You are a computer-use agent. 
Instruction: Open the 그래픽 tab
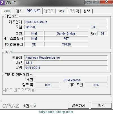pyautogui.click(x=74, y=11)
